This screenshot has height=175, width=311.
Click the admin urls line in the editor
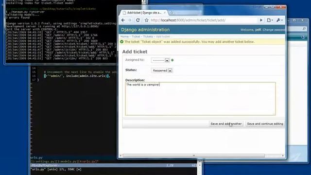77,76
